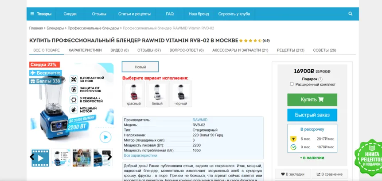
Task: Enable the Расширенный комплект checkbox
Action: (292, 84)
